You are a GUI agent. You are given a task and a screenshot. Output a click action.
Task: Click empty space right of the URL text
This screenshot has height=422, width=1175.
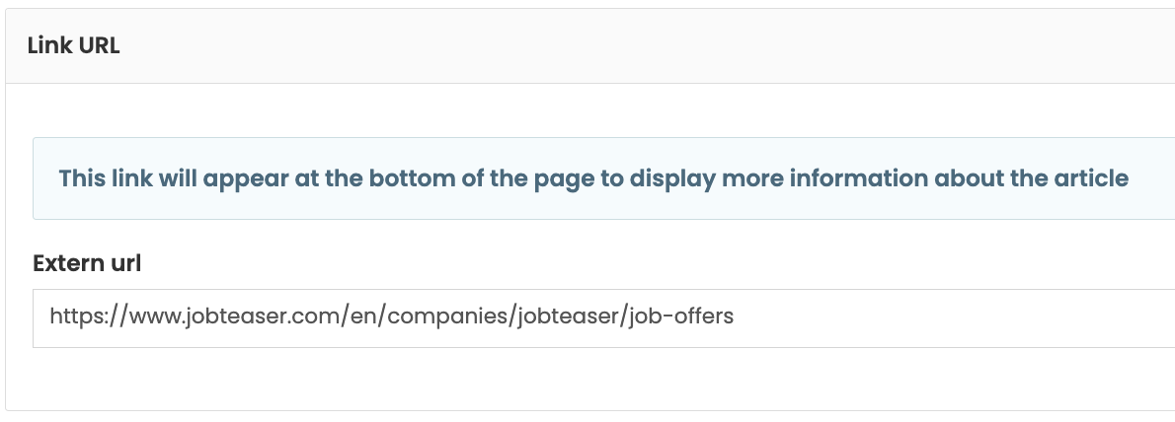[x=948, y=318]
